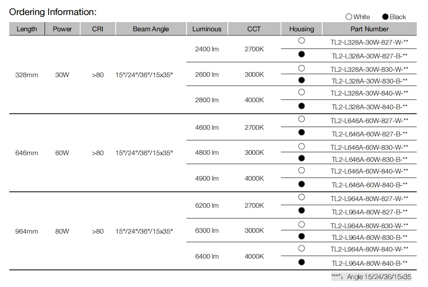Click the Part Number column header
The image size is (428, 287).
pyautogui.click(x=369, y=29)
